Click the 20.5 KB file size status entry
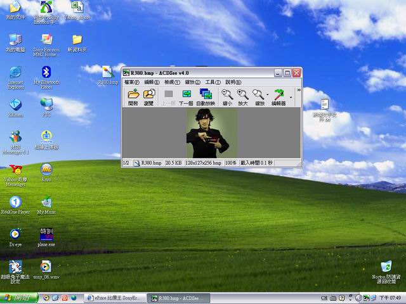406x304 pixels. tap(173, 163)
